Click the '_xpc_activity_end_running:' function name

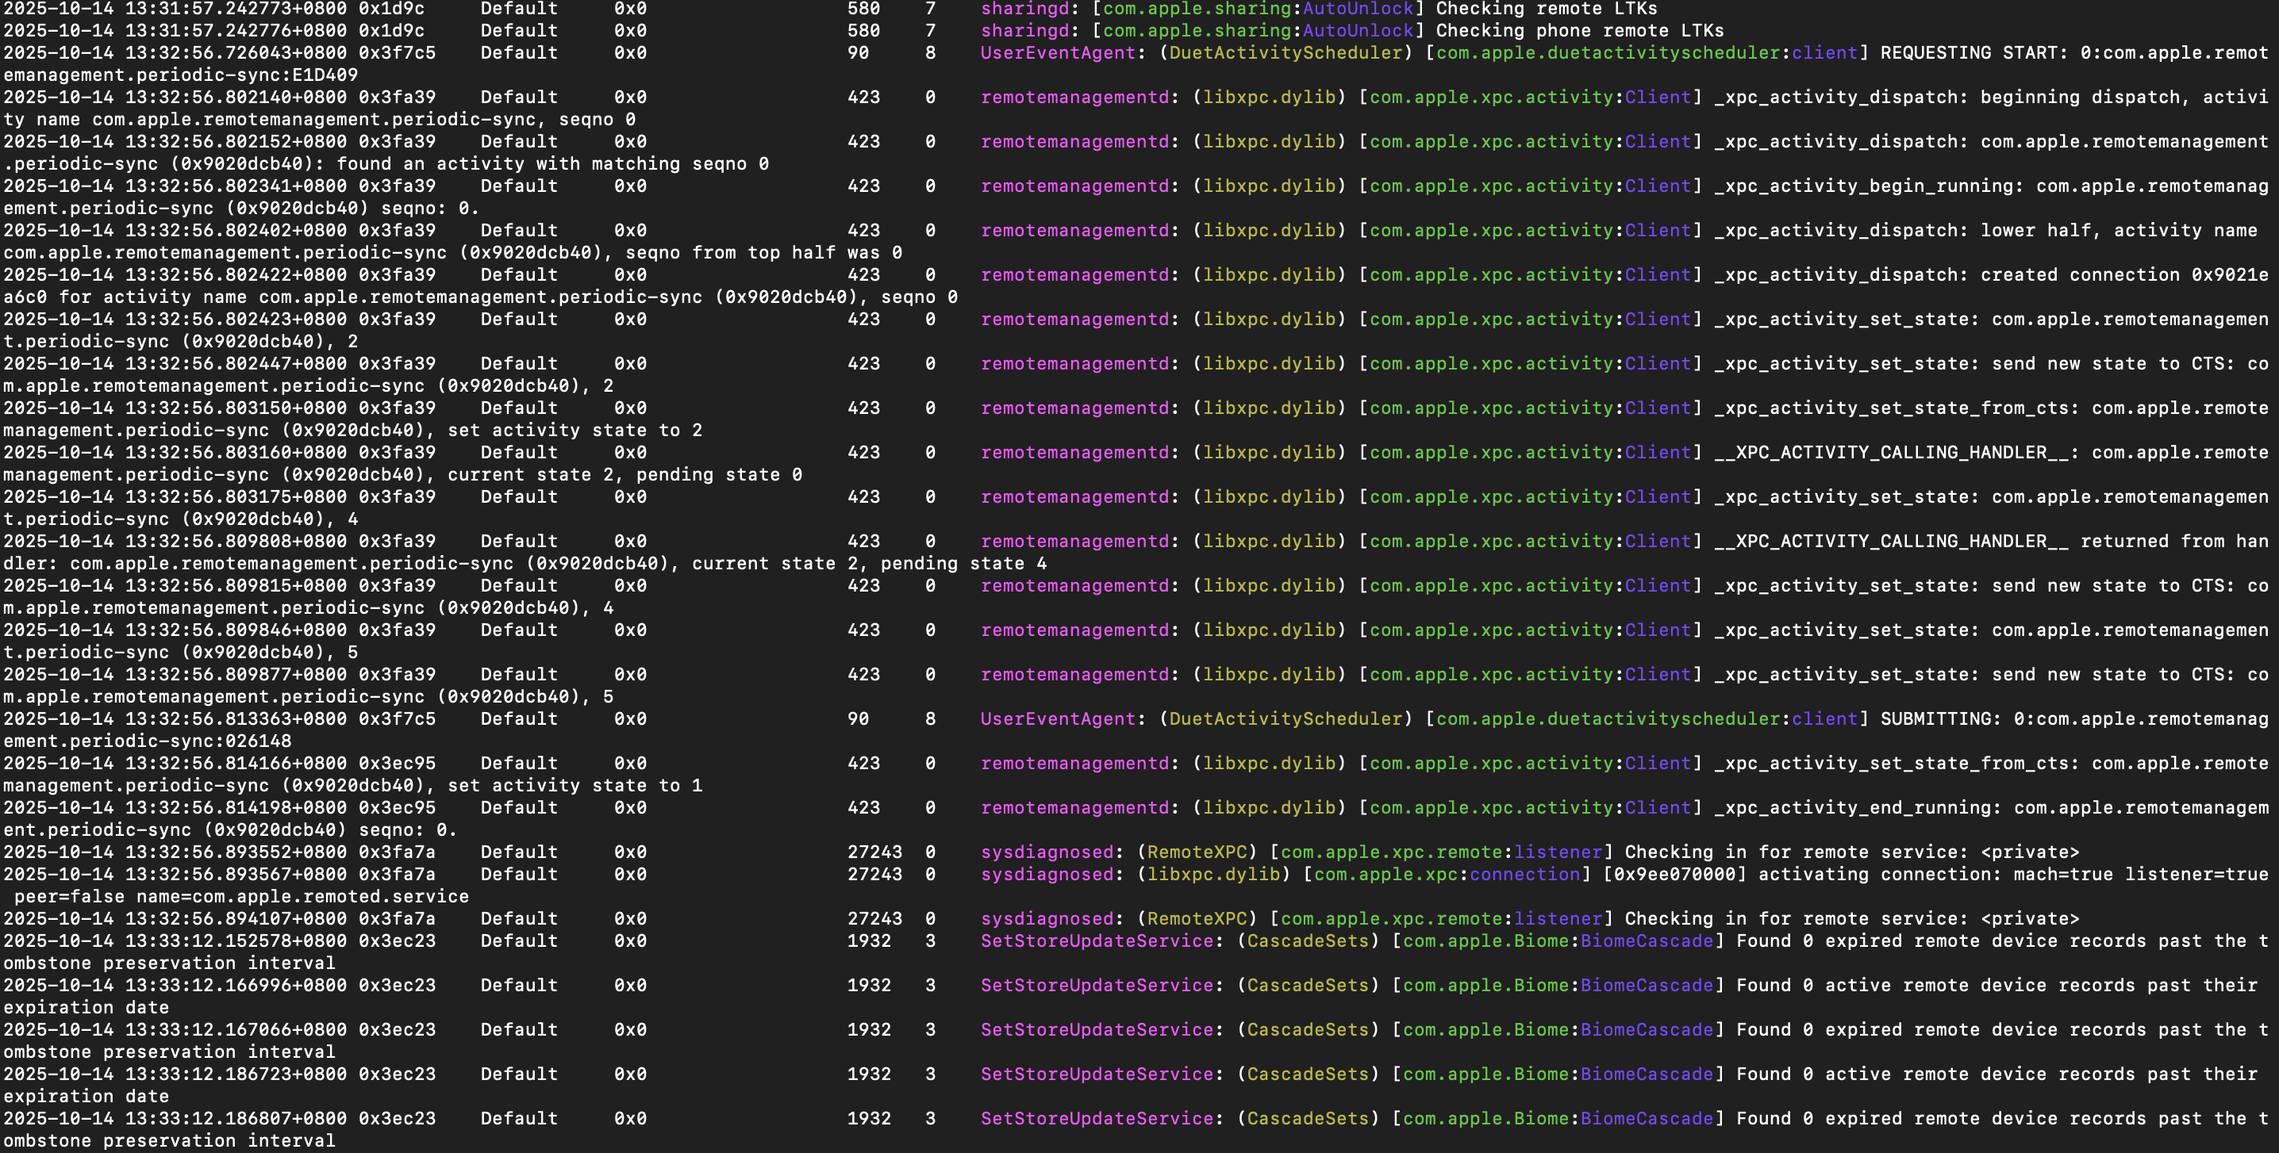click(x=1857, y=807)
